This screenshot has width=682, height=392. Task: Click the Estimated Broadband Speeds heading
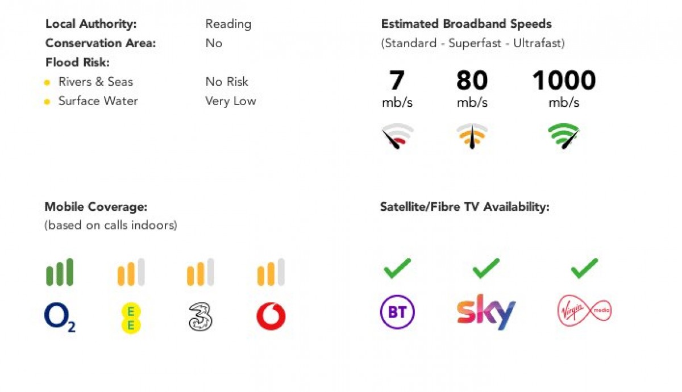467,24
